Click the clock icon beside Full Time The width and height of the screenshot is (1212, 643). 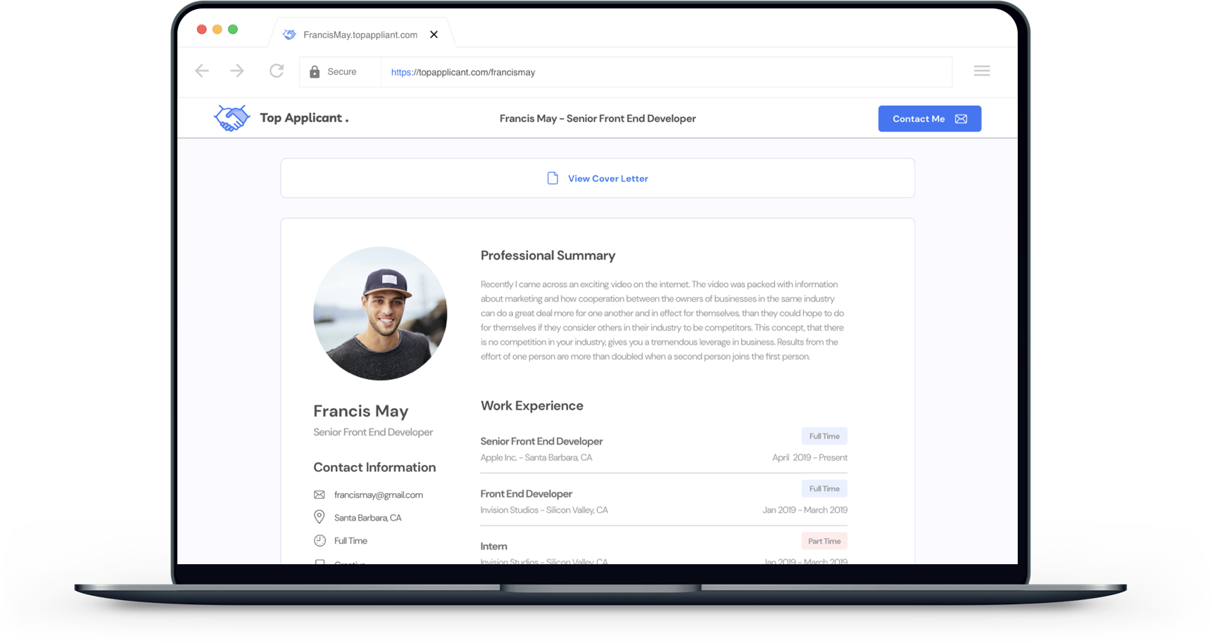tap(320, 540)
